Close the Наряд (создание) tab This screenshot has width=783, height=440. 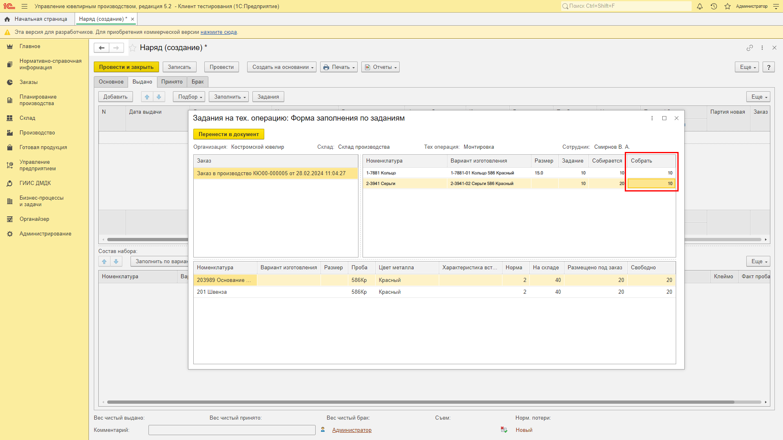[x=133, y=19]
